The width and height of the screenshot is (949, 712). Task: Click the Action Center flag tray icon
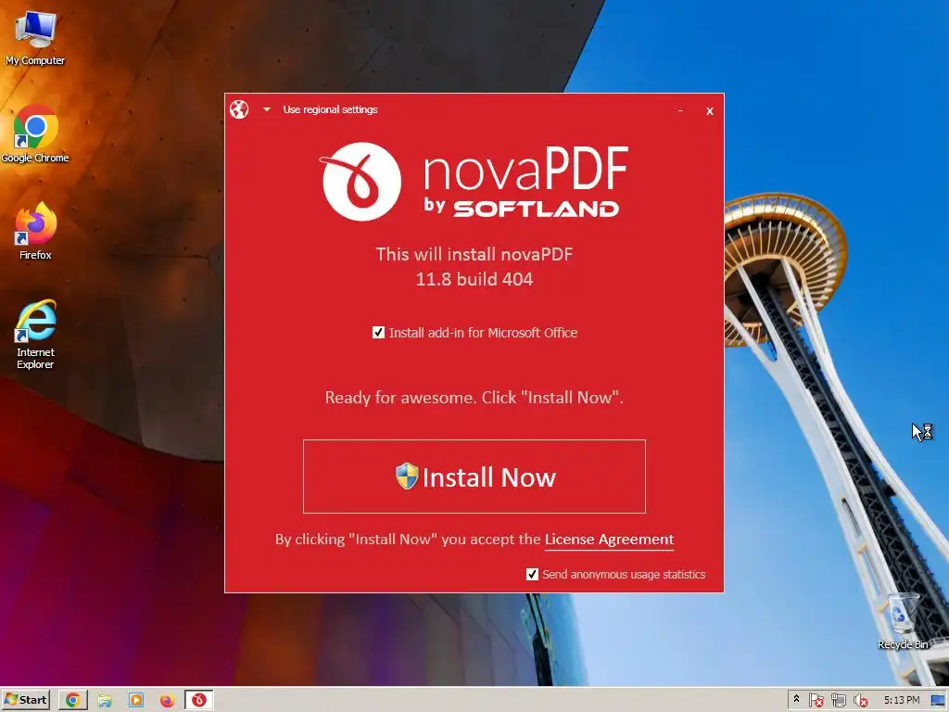tap(816, 701)
